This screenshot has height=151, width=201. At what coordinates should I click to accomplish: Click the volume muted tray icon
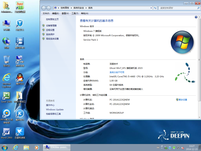(182, 148)
